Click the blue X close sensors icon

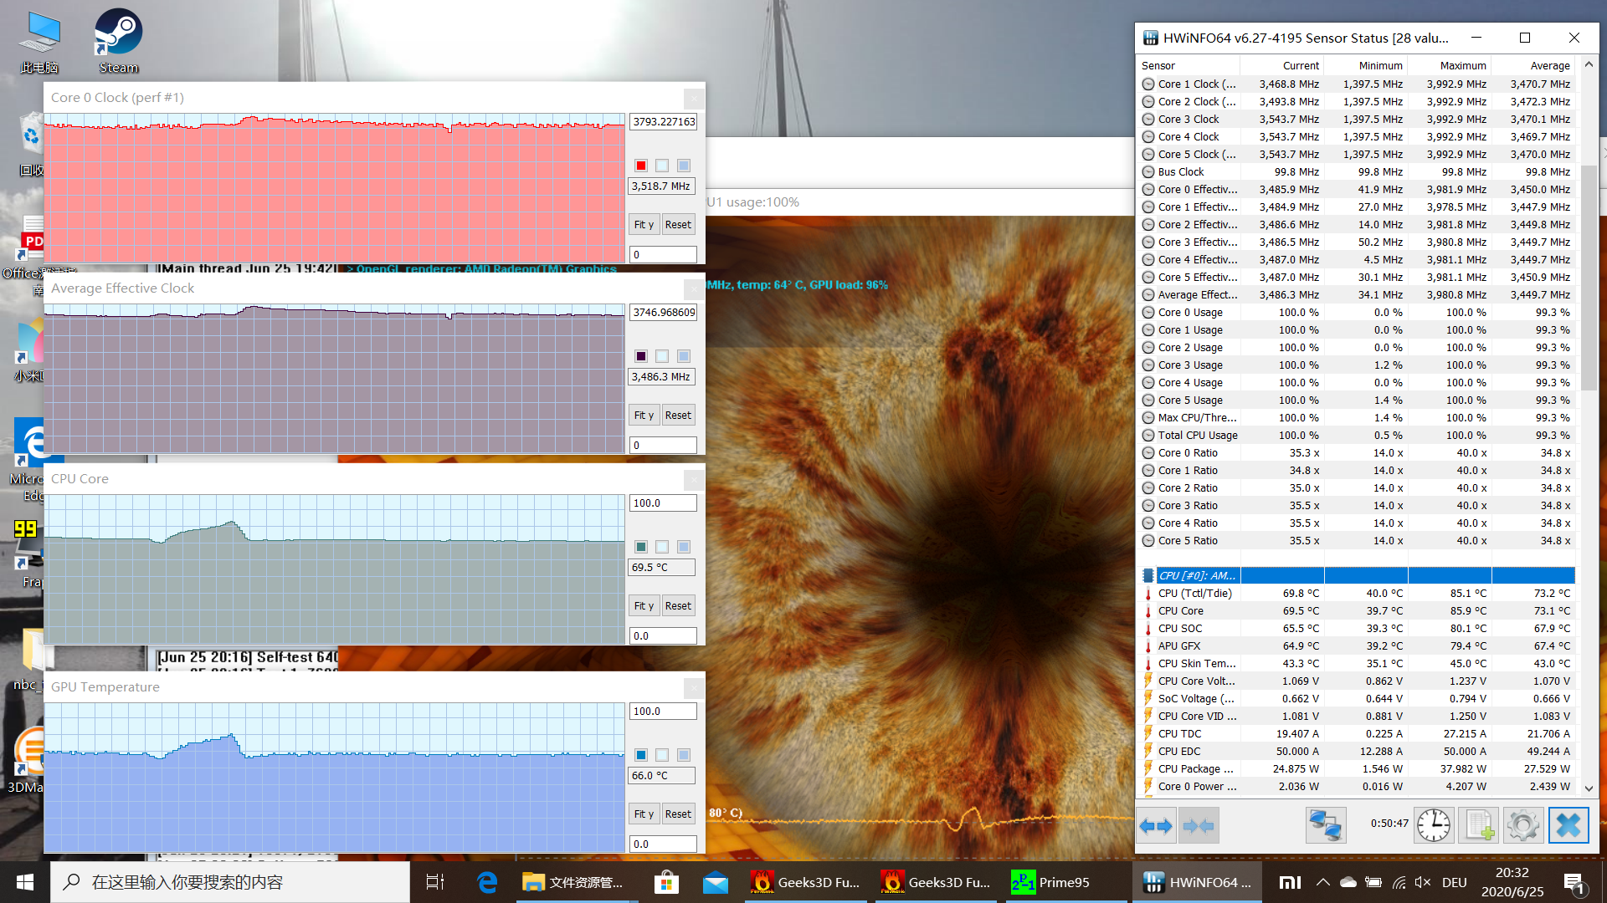[1568, 826]
